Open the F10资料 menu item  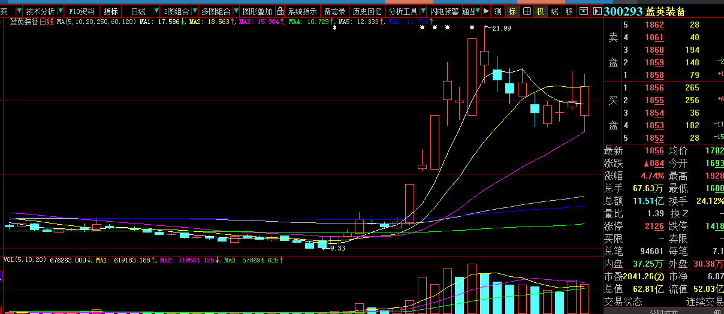82,11
